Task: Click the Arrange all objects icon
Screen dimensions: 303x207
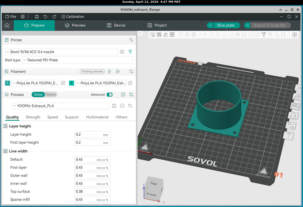Action: click(x=172, y=35)
